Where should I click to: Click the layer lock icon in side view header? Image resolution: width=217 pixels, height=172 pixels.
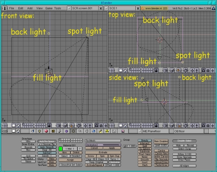(156, 126)
